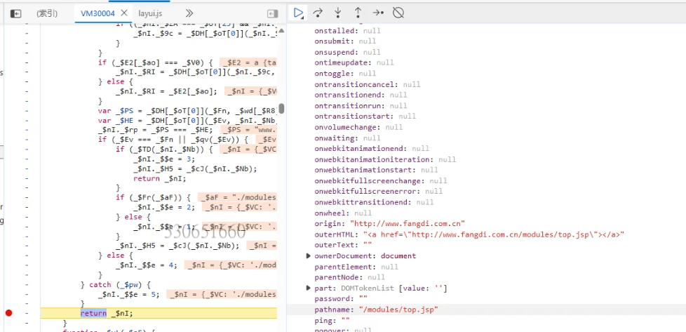The height and width of the screenshot is (332, 686).
Task: Remove the red breakpoint on return line
Action: pyautogui.click(x=8, y=313)
